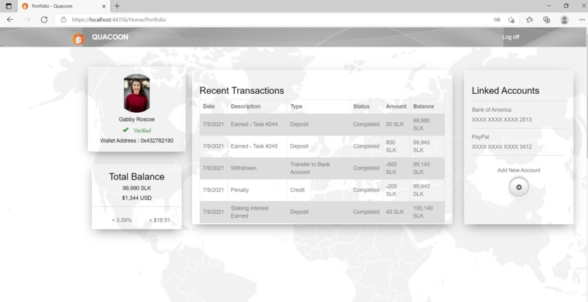Click the QUACOON brand link
Viewport: 588px width, 302px height.
tap(110, 37)
